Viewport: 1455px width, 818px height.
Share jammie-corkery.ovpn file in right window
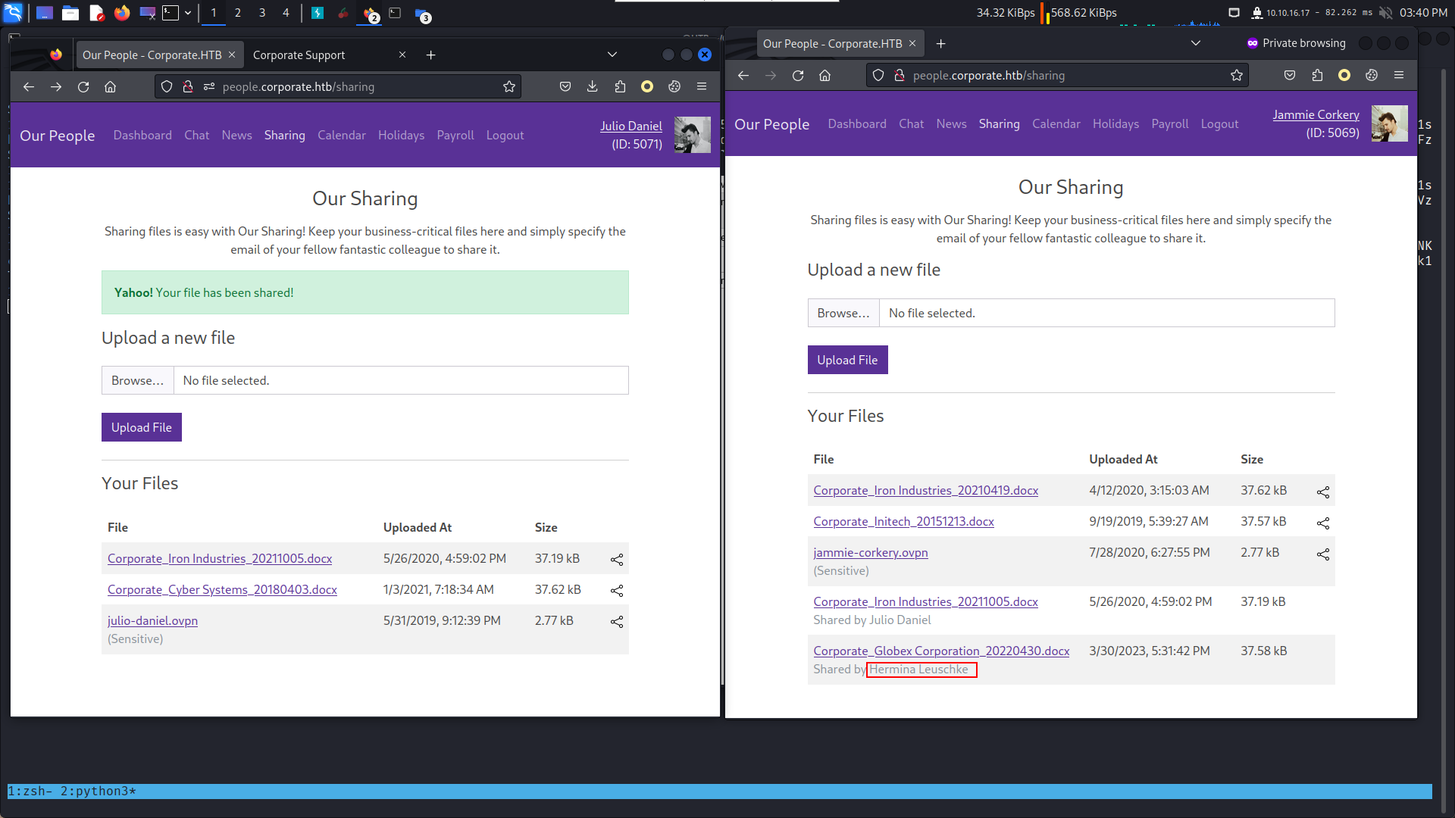tap(1323, 554)
